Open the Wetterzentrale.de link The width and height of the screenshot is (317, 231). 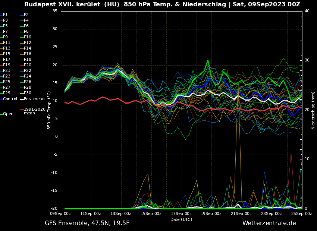coord(269,223)
